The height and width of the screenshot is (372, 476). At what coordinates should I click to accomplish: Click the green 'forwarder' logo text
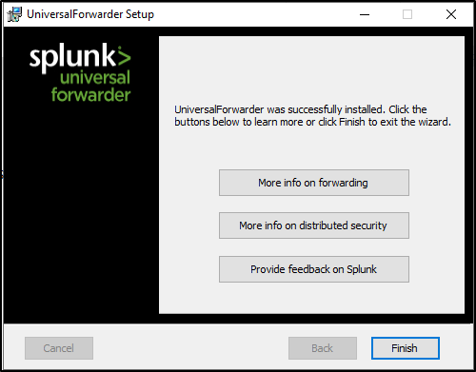tap(91, 94)
